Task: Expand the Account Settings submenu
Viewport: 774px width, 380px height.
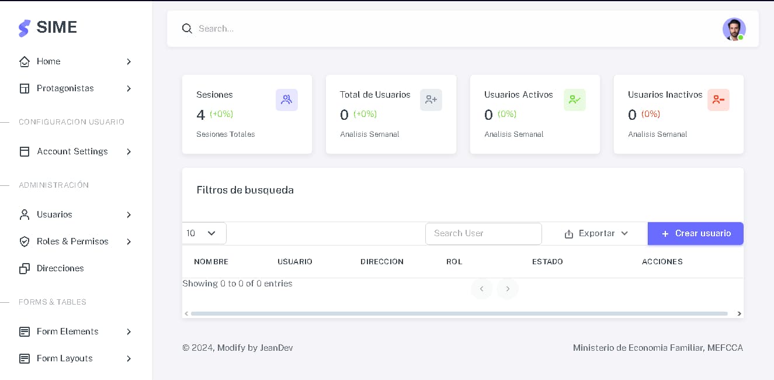Action: [x=129, y=151]
